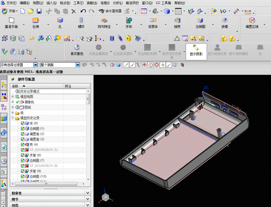Expand the 图纸 tree node
Image resolution: width=271 pixels, height=207 pixels.
click(12, 107)
